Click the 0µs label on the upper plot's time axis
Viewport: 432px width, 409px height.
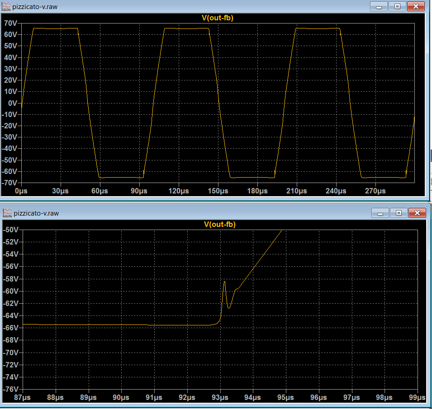pos(21,191)
